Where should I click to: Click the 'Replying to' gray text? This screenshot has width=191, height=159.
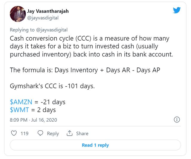[22, 30]
